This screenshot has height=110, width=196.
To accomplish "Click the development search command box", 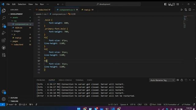I will point(103,4).
